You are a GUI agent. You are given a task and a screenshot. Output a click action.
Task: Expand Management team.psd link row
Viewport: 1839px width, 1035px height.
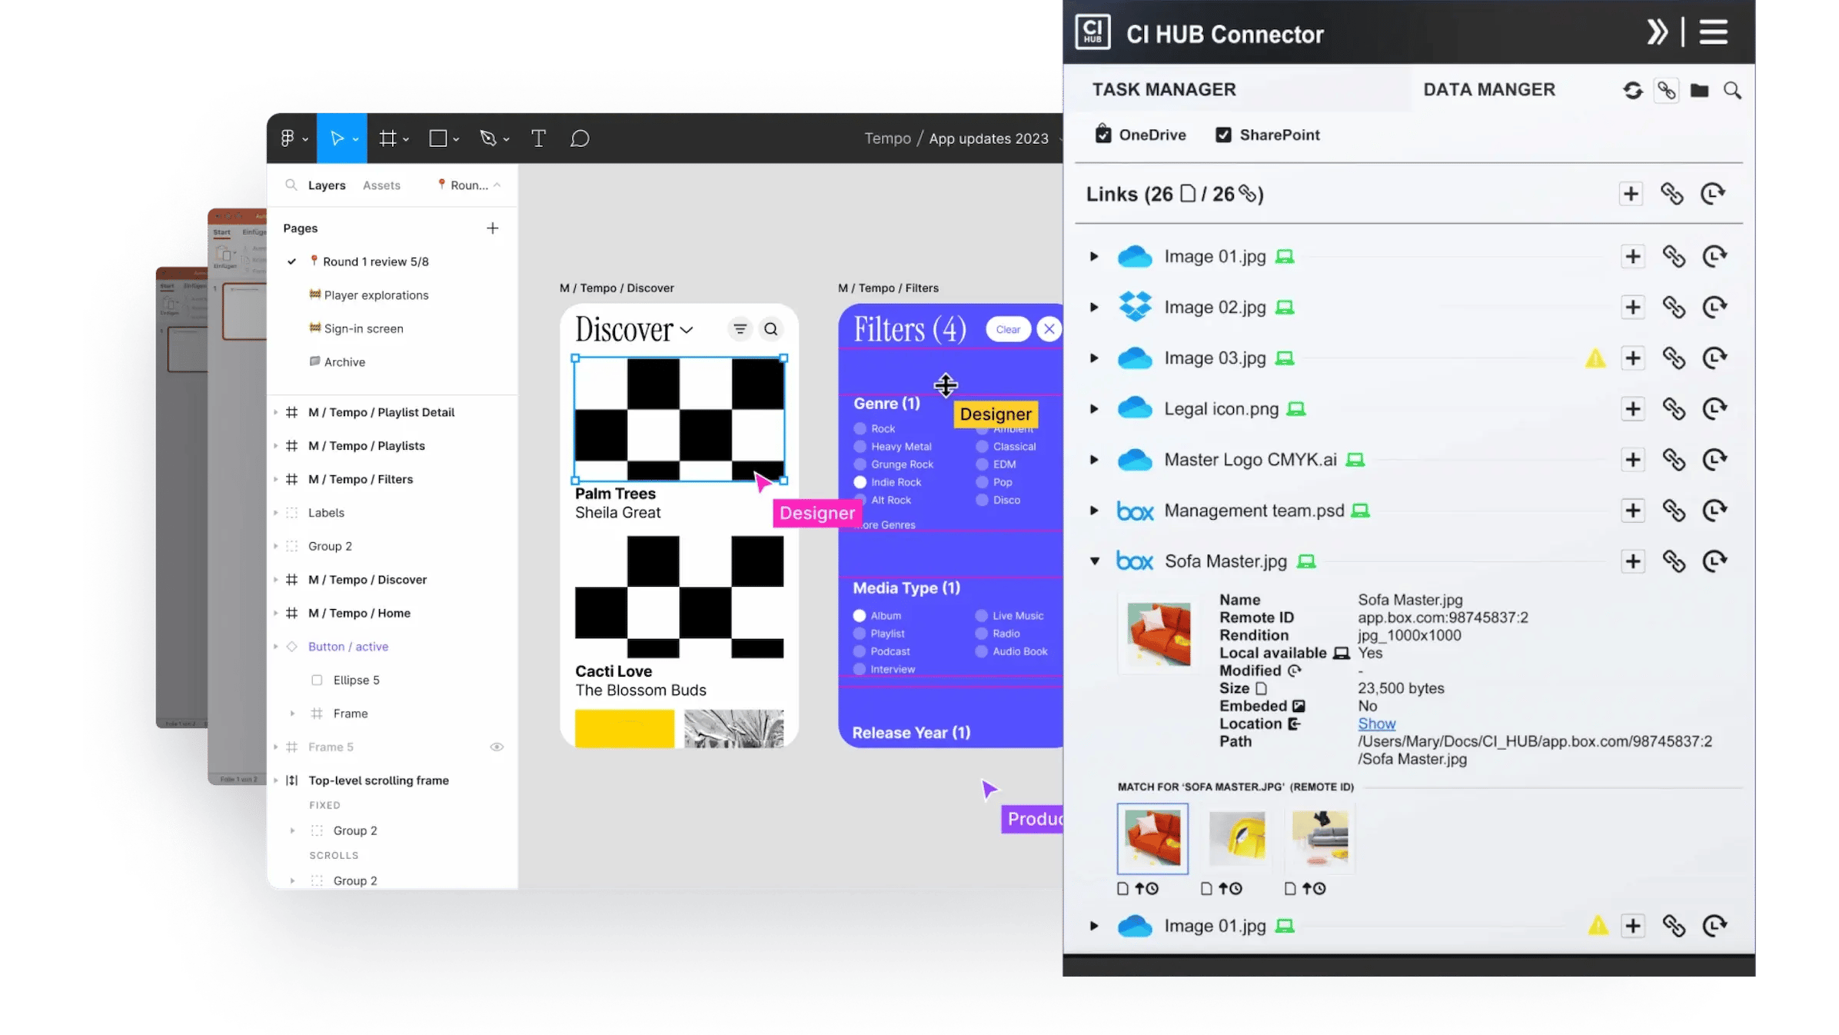point(1094,511)
